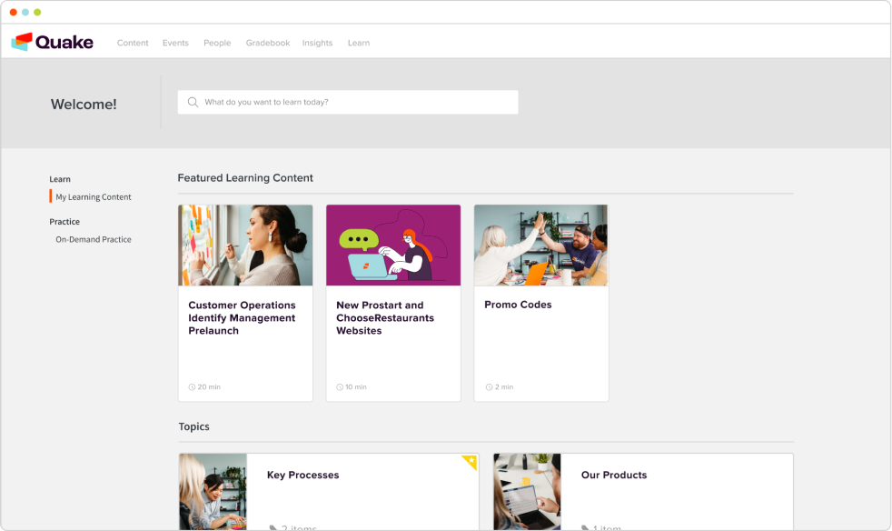This screenshot has width=892, height=531.
Task: Open the Insights menu
Action: 317,43
